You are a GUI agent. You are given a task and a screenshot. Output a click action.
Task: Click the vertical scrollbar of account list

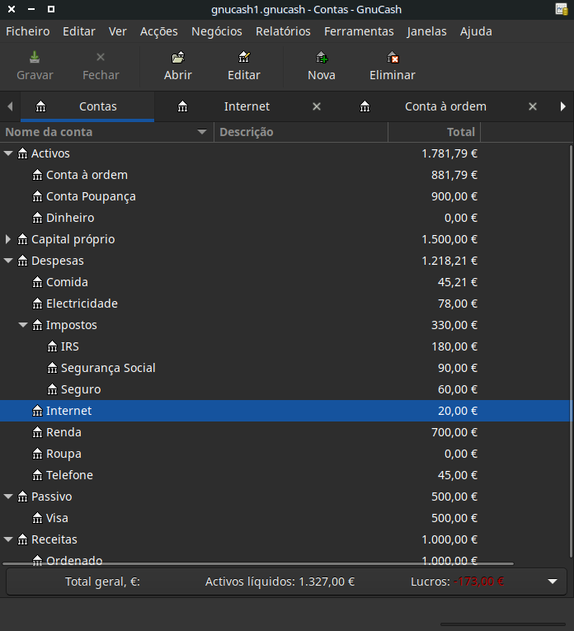click(570, 346)
